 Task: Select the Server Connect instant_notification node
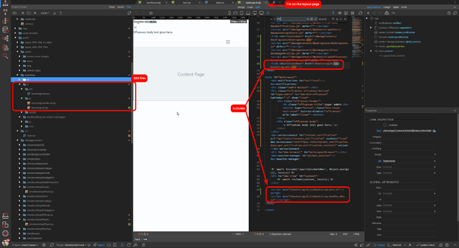(396, 33)
